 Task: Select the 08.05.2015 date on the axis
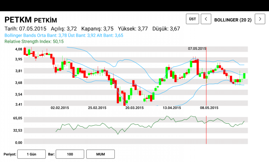tap(209, 108)
